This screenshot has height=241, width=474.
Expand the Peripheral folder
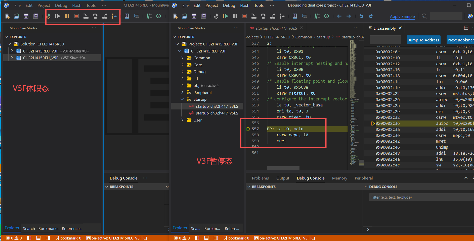point(182,92)
